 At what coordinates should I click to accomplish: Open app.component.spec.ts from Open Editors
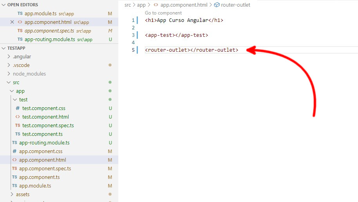pyautogui.click(x=49, y=31)
